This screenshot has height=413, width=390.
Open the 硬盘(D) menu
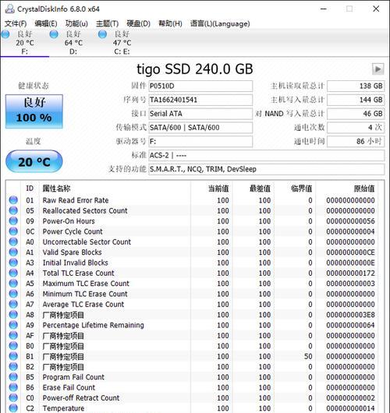[x=138, y=23]
